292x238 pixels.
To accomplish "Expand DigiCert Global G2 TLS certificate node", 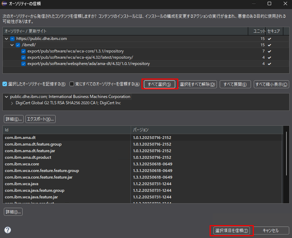I will (12, 103).
